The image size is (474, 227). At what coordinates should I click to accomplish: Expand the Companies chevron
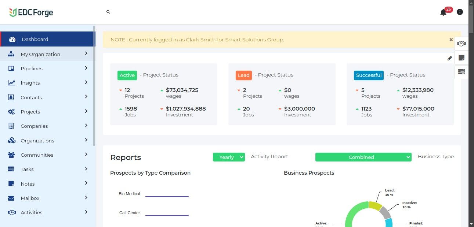click(86, 126)
